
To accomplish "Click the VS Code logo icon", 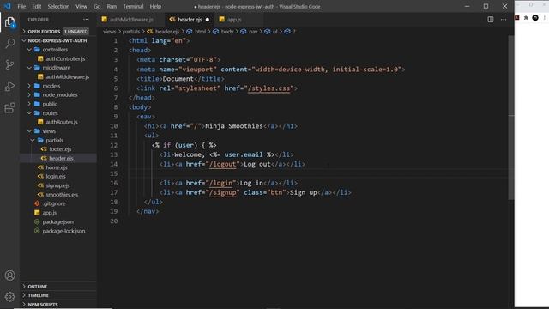I will (7, 6).
